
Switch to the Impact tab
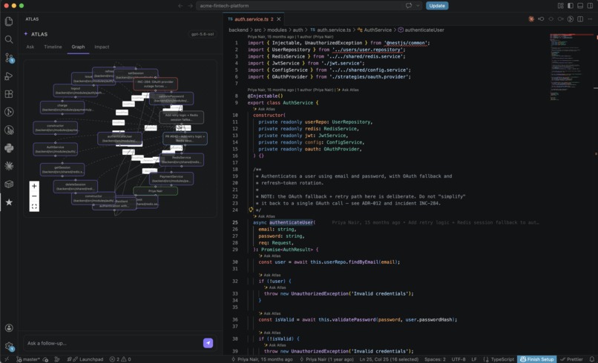click(102, 47)
